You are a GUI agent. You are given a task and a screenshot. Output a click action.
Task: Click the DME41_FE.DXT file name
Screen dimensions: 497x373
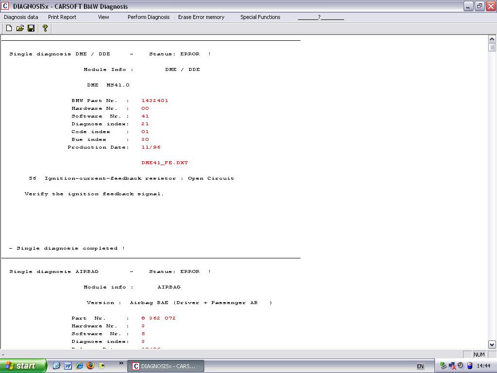tap(165, 163)
